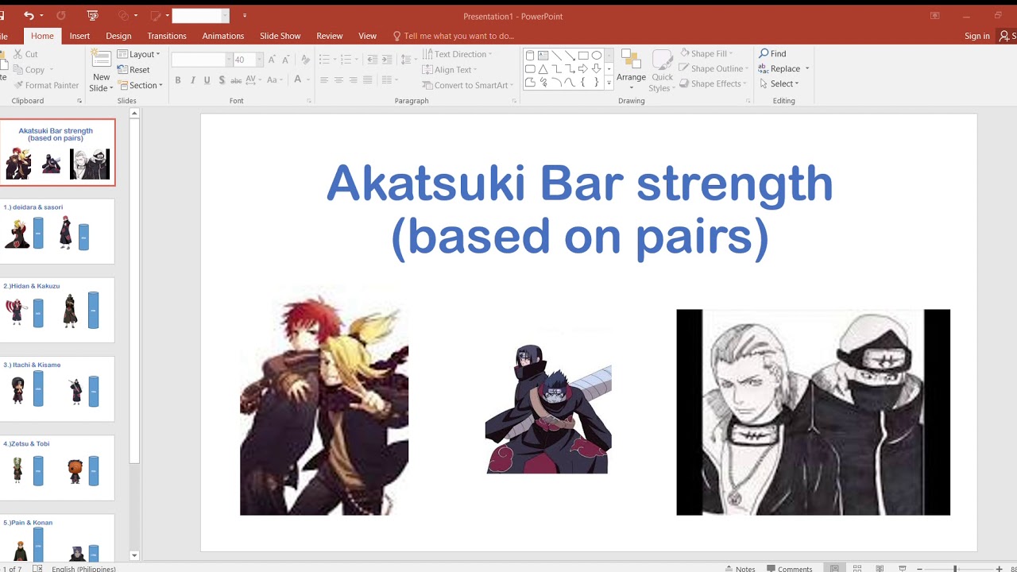Open the Animations ribbon tab
Screen dimensions: 1017x572
click(223, 36)
